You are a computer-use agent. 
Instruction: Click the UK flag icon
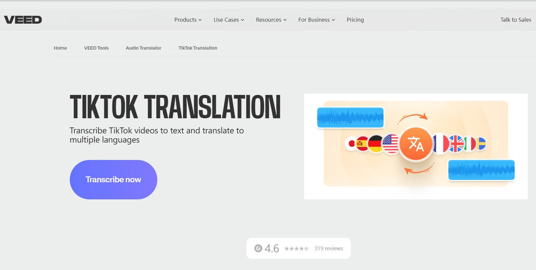tap(456, 144)
